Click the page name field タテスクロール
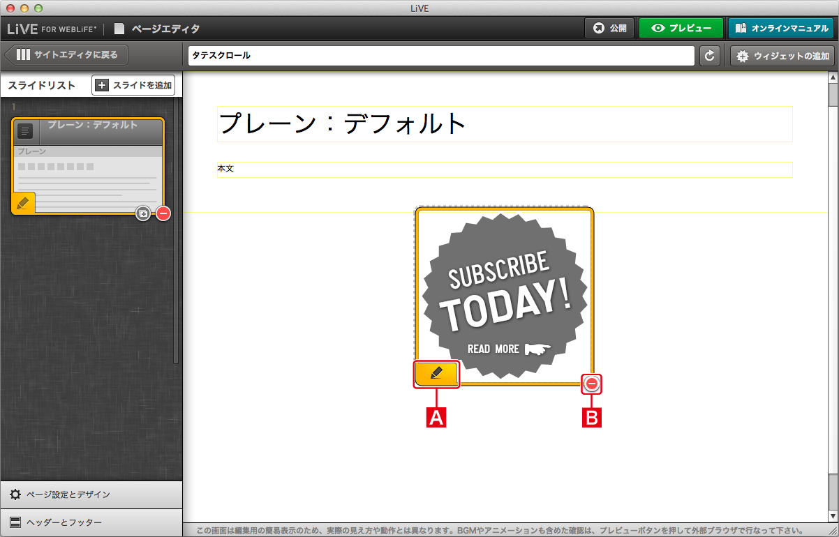This screenshot has height=537, width=839. pos(441,56)
